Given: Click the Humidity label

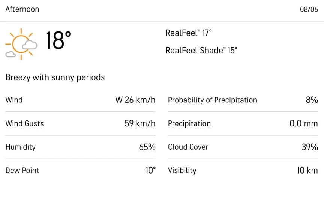Looking at the screenshot, I should click(x=21, y=147).
